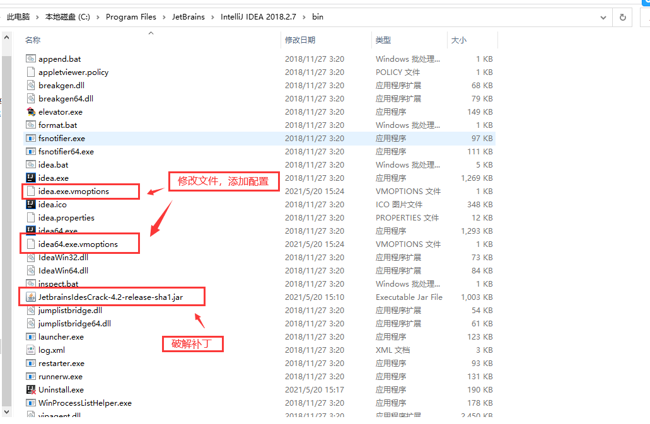Select the elevator.exe file name
Screen dimensions: 650x424
tap(61, 112)
